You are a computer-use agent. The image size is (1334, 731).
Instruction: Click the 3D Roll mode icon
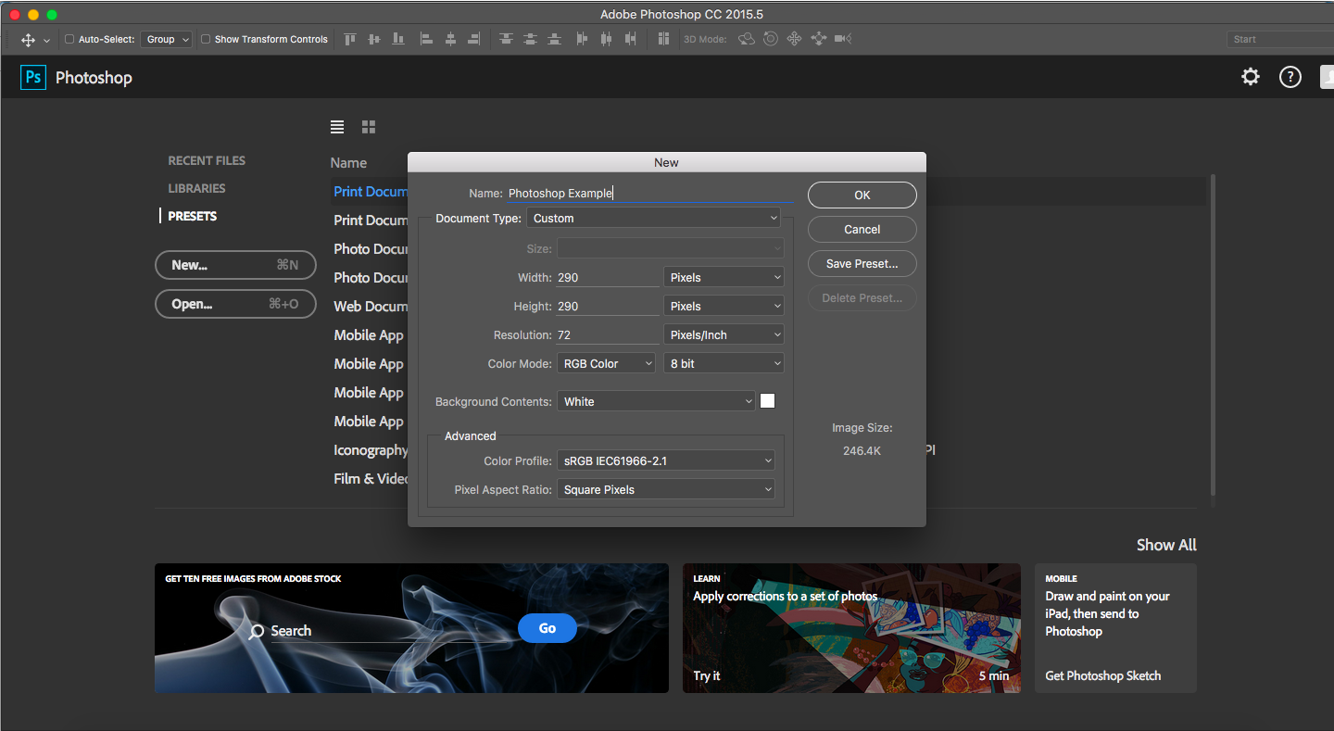(770, 39)
